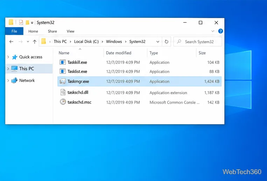Refresh the System32 folder view
This screenshot has width=267, height=181.
click(167, 42)
